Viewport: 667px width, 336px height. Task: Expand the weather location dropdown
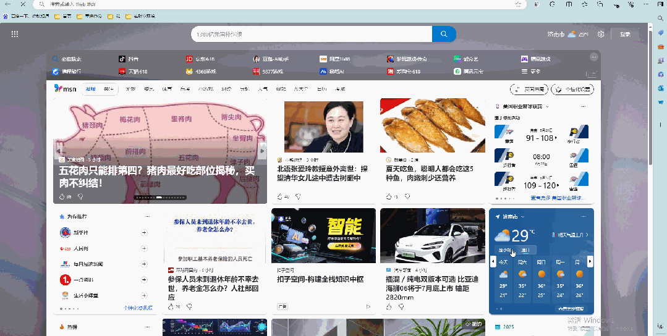pos(523,217)
